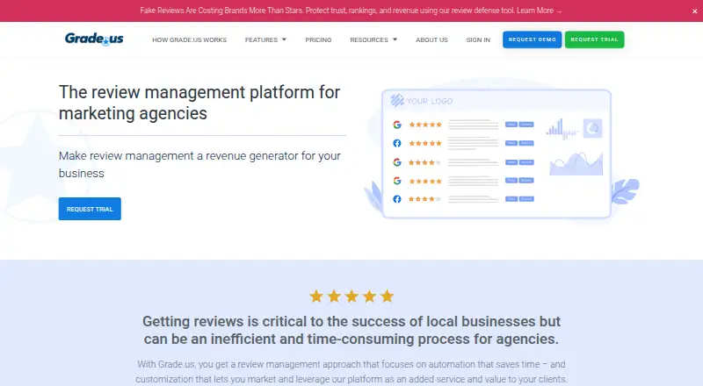Dismiss the red announcement banner

tap(694, 11)
